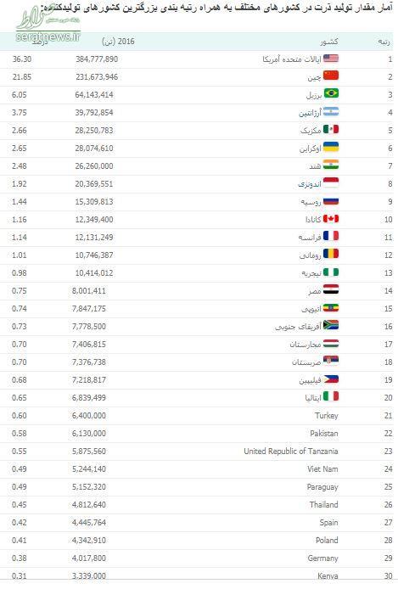Click the Canada flag icon
This screenshot has height=589, width=398.
(331, 219)
